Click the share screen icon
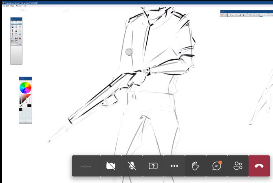Viewport: 273px width, 183px height. coord(153,166)
